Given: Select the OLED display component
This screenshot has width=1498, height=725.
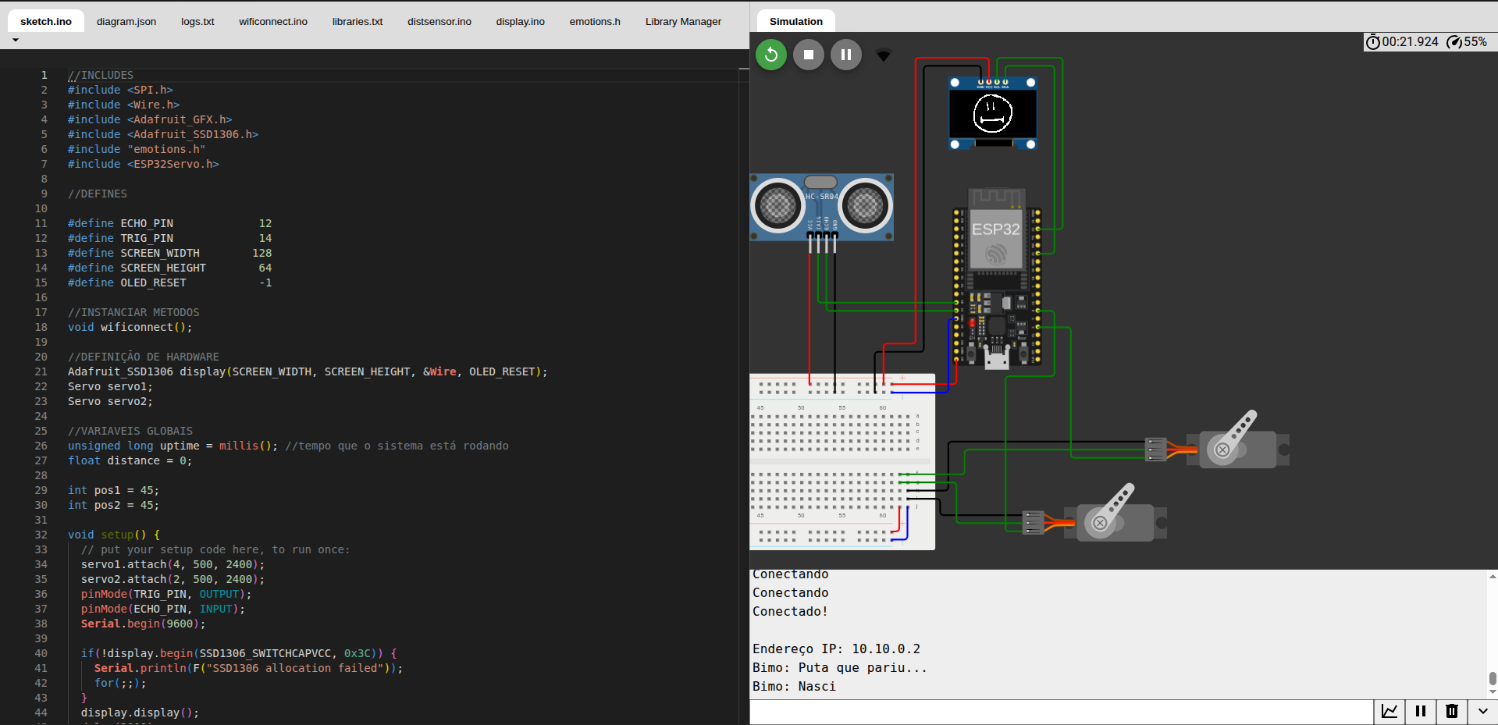Looking at the screenshot, I should (993, 113).
